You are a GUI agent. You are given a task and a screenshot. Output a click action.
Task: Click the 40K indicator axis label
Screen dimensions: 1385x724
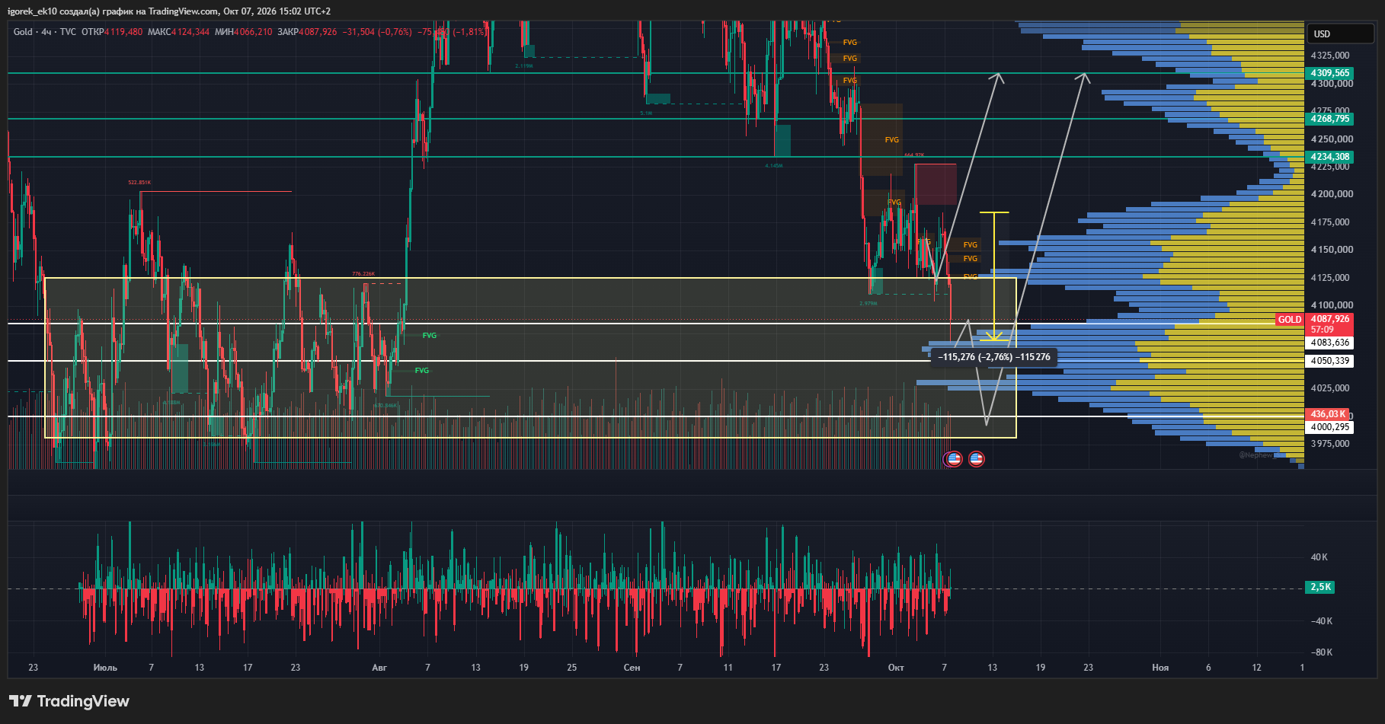1319,557
